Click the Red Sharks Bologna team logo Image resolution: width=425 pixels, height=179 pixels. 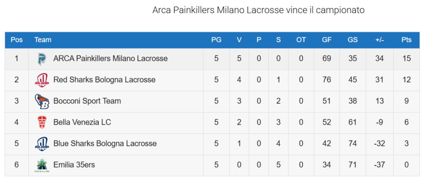click(42, 80)
